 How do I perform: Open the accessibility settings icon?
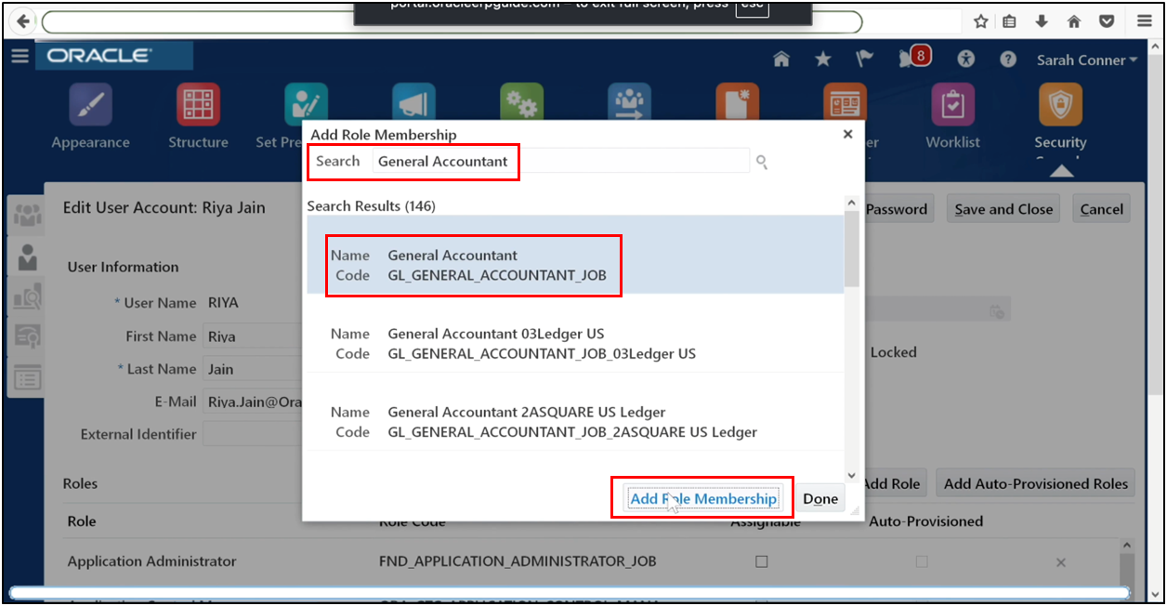coord(965,59)
